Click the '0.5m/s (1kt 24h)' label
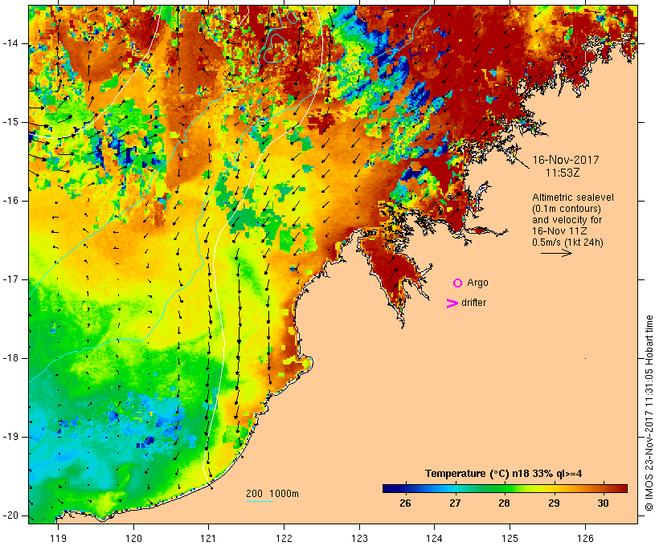 click(567, 242)
